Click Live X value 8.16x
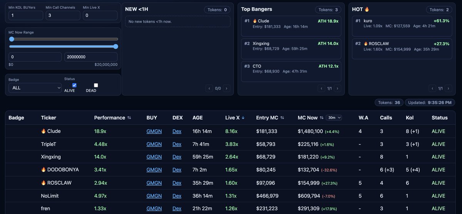 [231, 131]
